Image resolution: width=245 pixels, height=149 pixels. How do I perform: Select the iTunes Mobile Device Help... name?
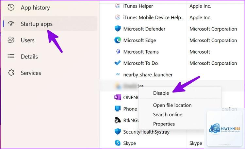click(x=154, y=17)
